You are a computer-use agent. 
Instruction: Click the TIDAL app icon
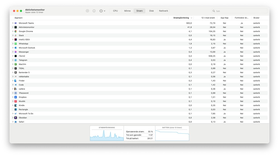(16, 68)
